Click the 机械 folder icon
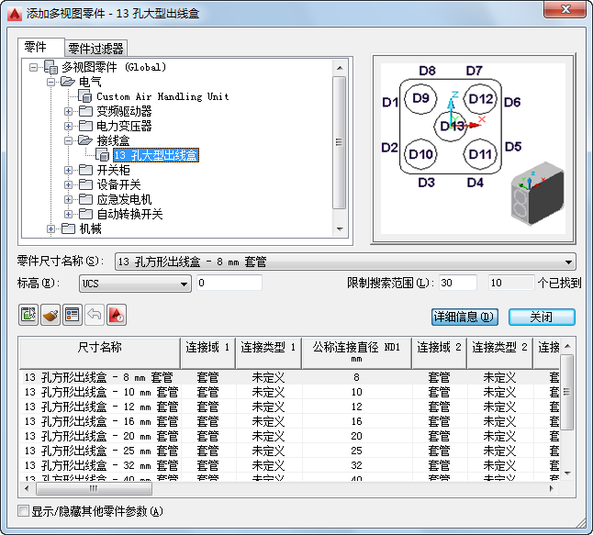 point(69,228)
